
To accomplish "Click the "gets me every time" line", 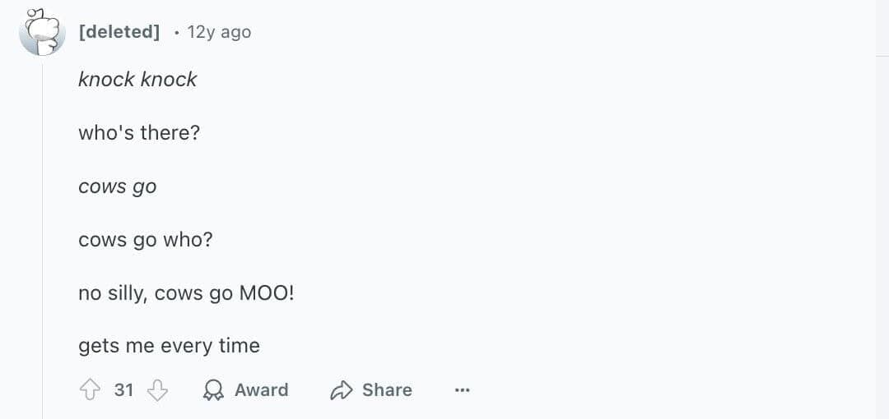I will point(169,346).
